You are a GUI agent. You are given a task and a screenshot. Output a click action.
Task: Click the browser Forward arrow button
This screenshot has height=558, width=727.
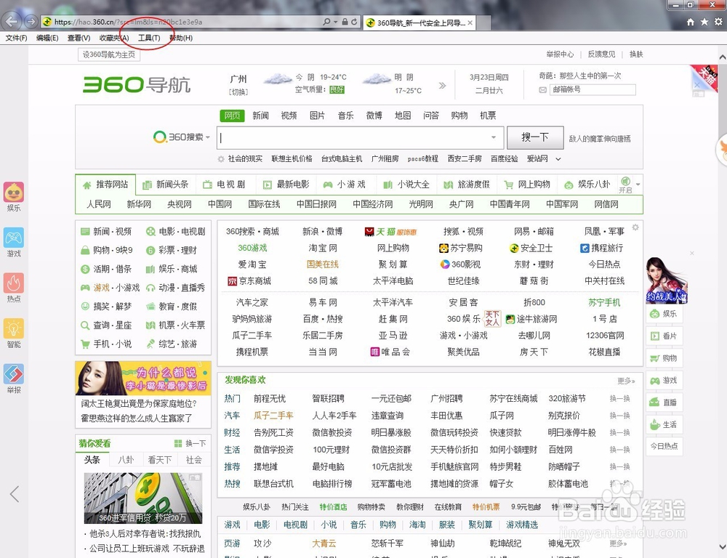click(x=31, y=21)
